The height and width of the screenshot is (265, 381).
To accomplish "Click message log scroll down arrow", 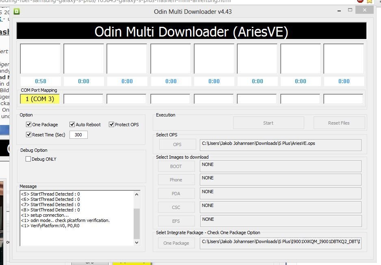I will 136,242.
